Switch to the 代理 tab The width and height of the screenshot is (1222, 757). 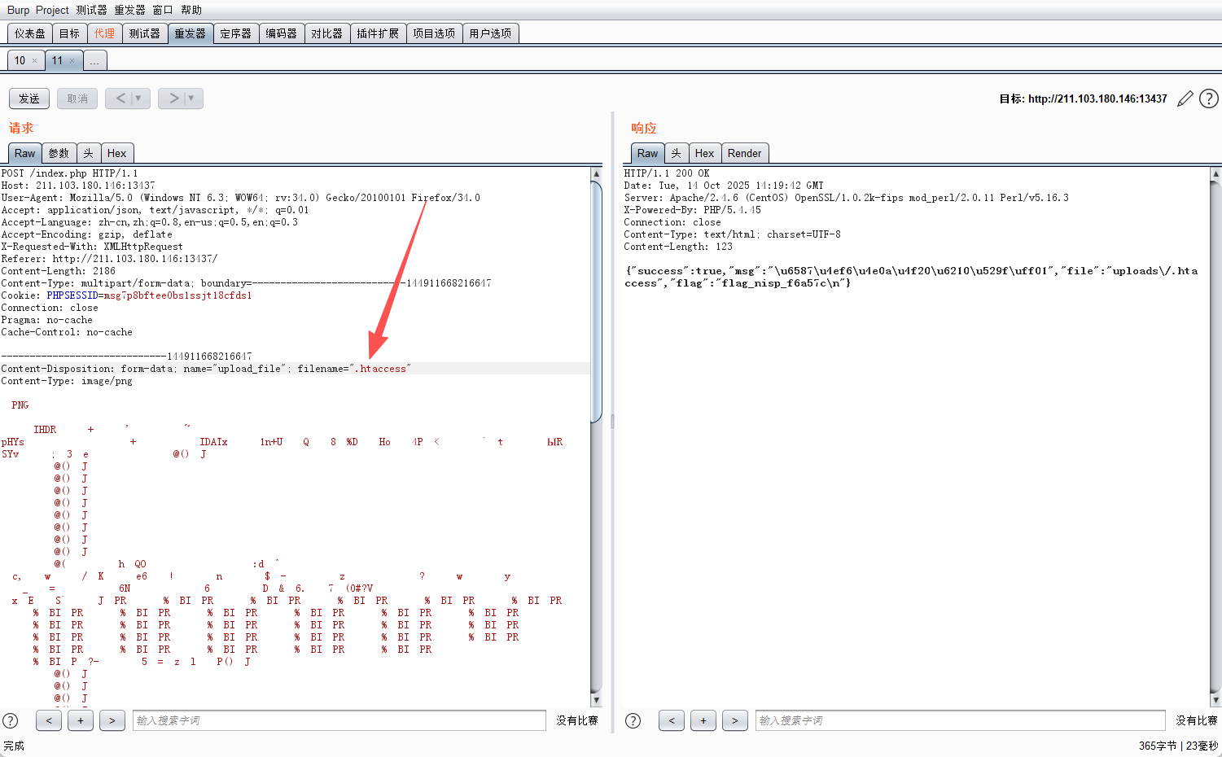click(104, 33)
